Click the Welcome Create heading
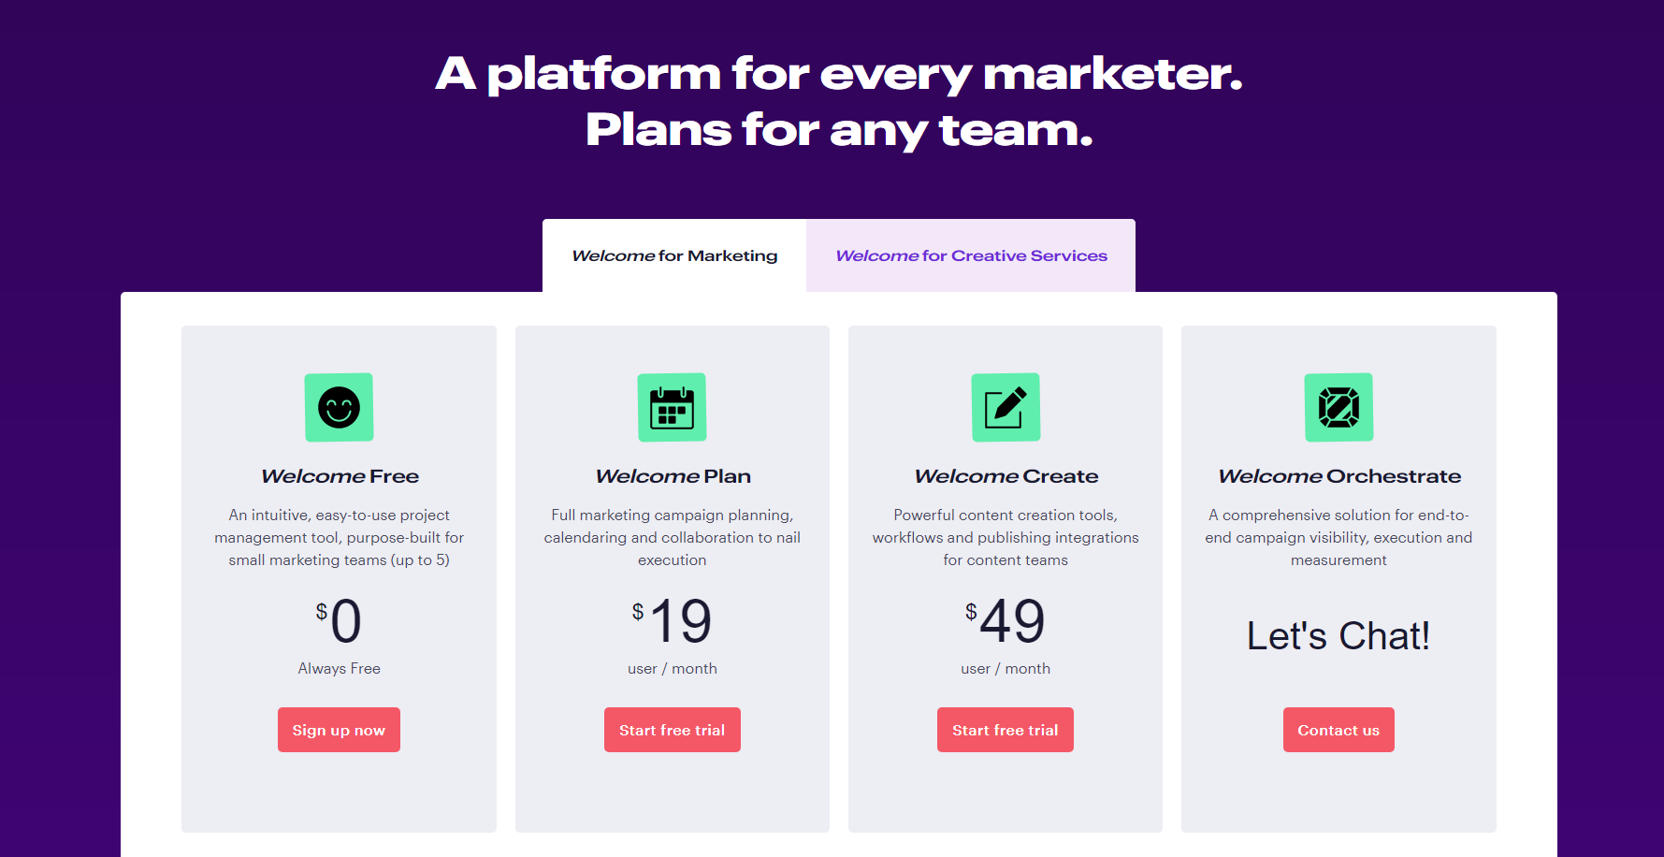The image size is (1664, 857). (1005, 475)
